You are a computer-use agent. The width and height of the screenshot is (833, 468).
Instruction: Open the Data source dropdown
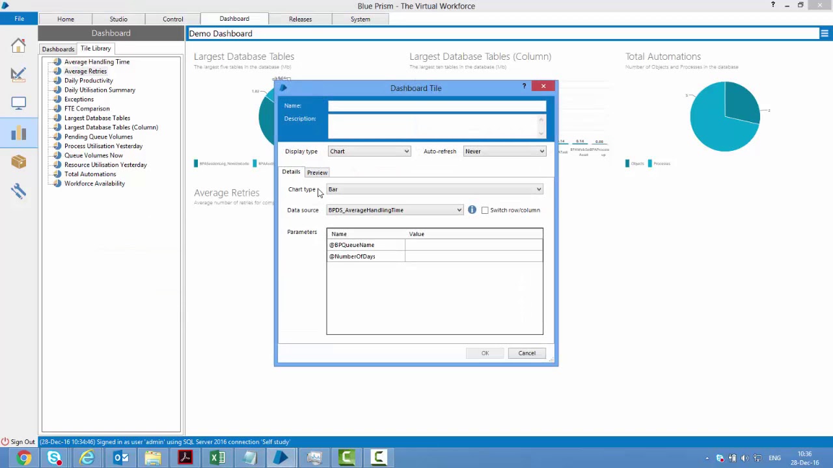(394, 210)
